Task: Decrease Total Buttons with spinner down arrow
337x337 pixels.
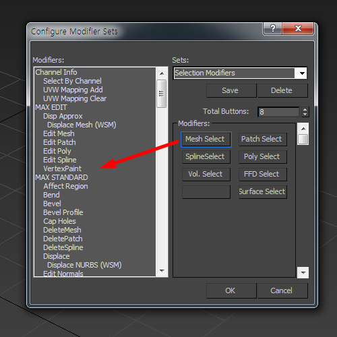Action: click(x=305, y=114)
